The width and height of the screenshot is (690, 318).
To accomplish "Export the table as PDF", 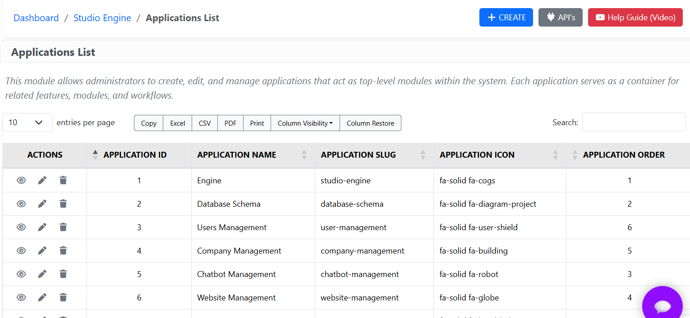I will tap(230, 123).
